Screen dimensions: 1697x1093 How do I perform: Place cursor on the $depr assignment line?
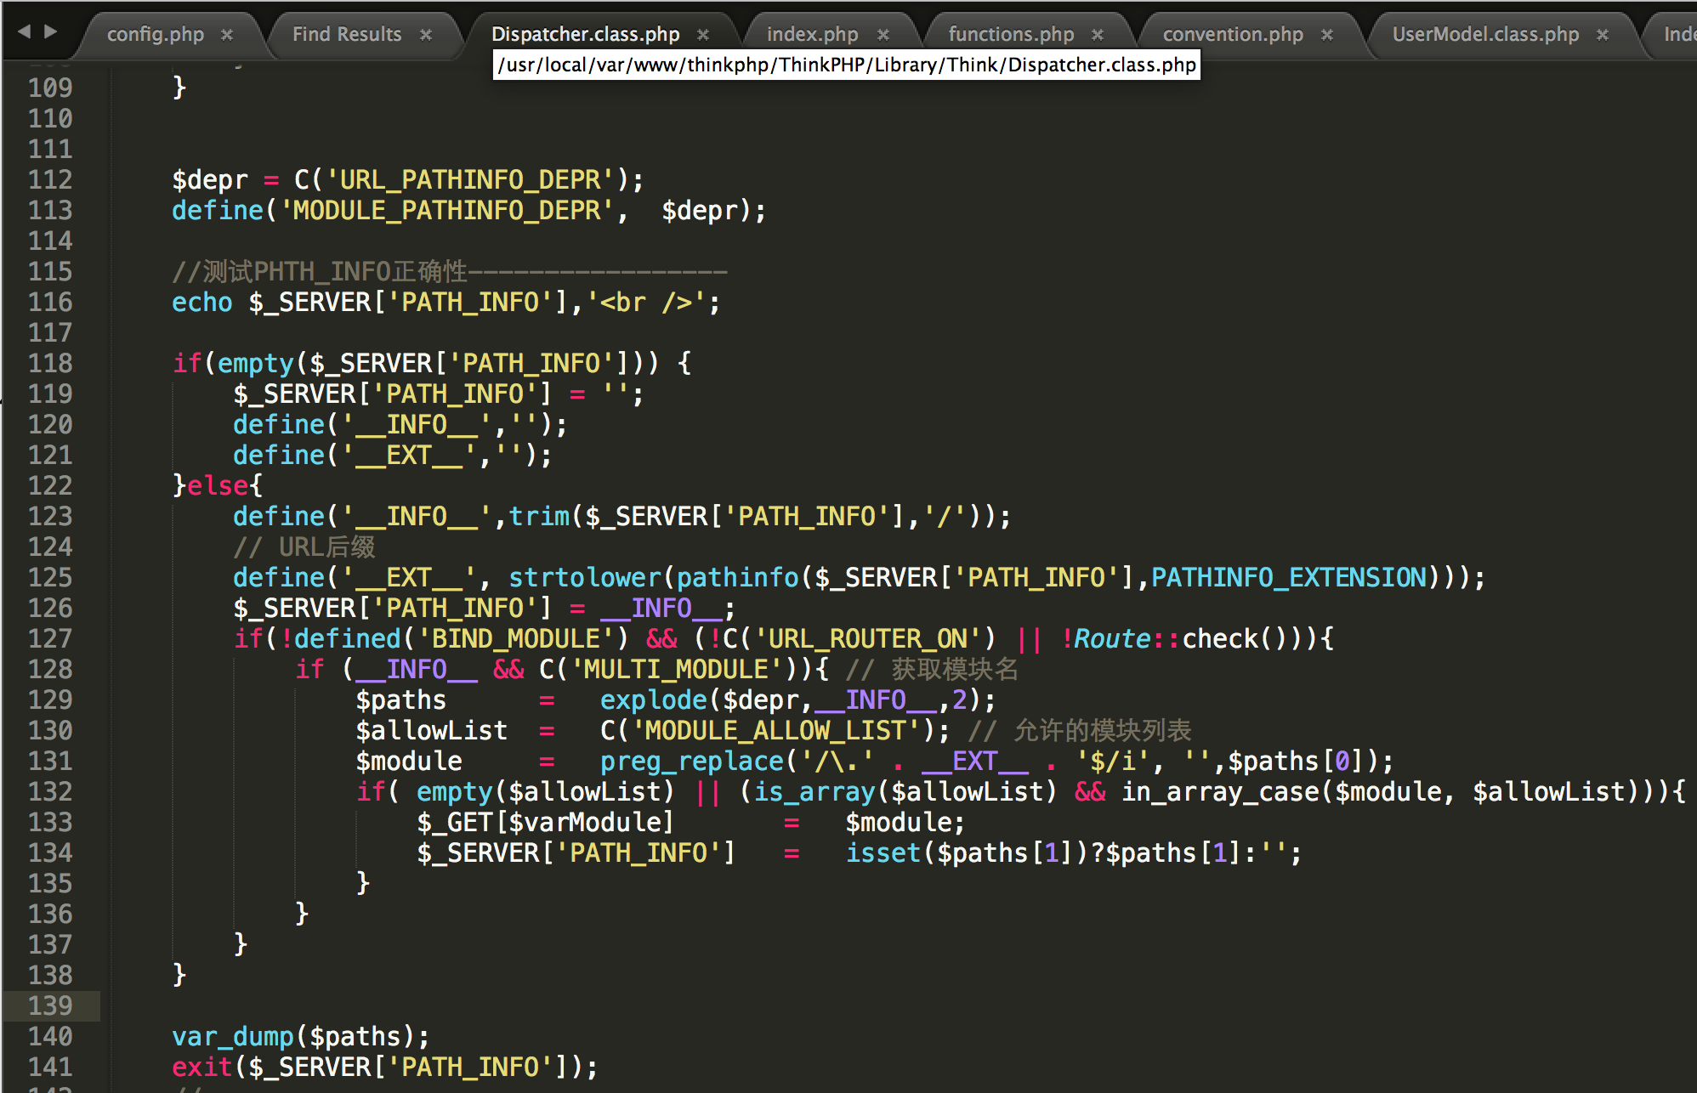point(408,179)
